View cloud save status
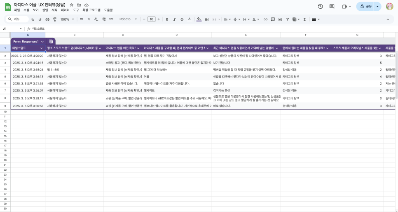Screen dimensions: 398x212 [x=86, y=5]
